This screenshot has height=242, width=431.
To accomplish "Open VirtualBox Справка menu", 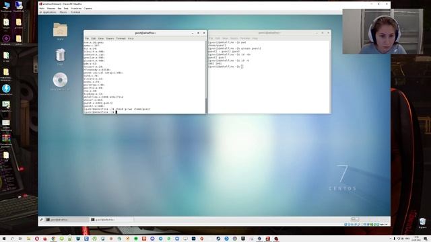I will 88,8.
